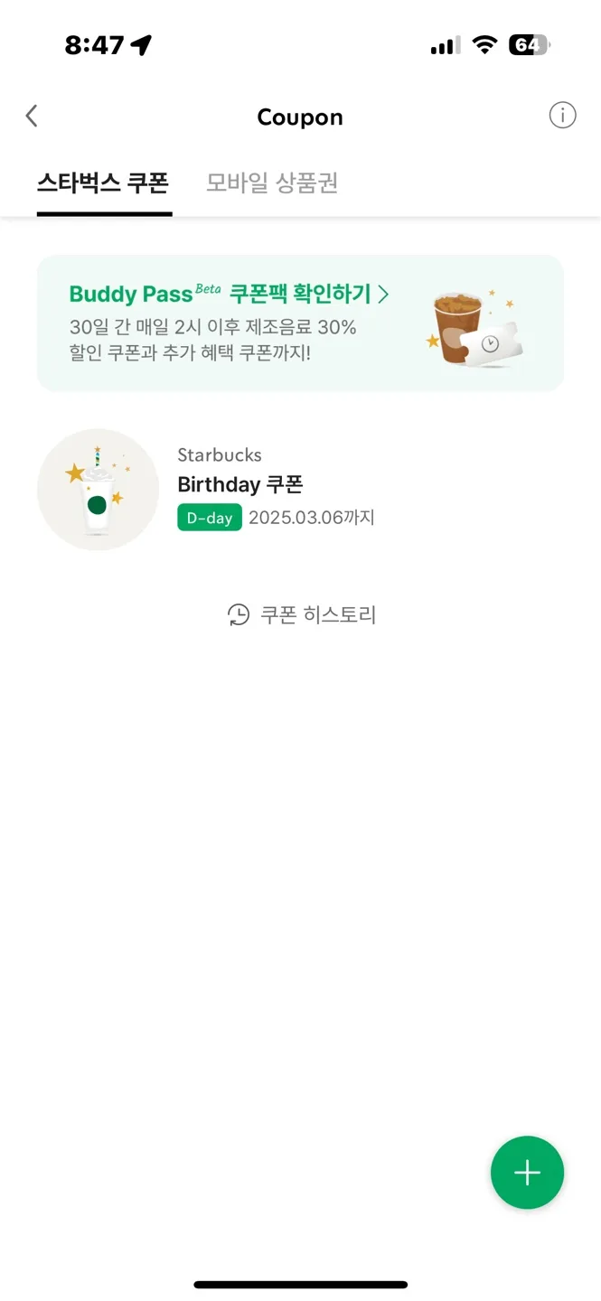Tap the green plus floating button

click(527, 1172)
